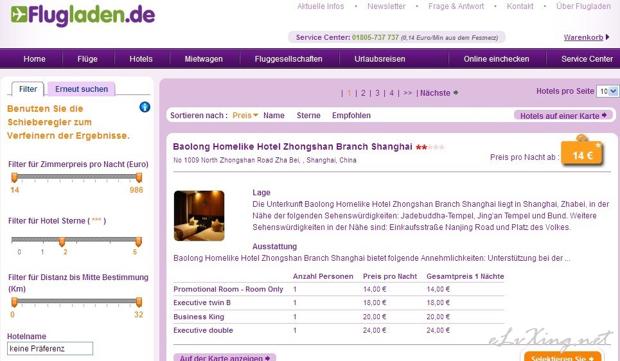Image resolution: width=620 pixels, height=361 pixels.
Task: Click current page 1 in pagination
Action: (349, 93)
